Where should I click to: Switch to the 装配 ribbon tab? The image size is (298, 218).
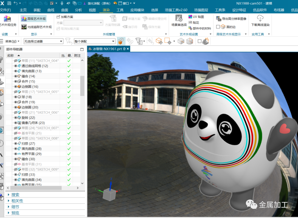coord(37,10)
